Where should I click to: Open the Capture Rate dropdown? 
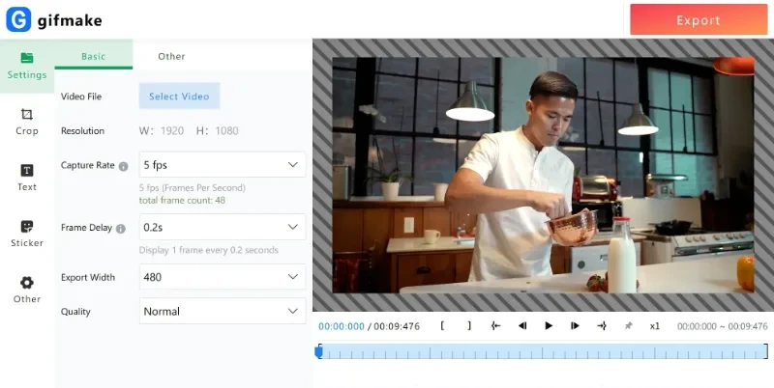(223, 164)
